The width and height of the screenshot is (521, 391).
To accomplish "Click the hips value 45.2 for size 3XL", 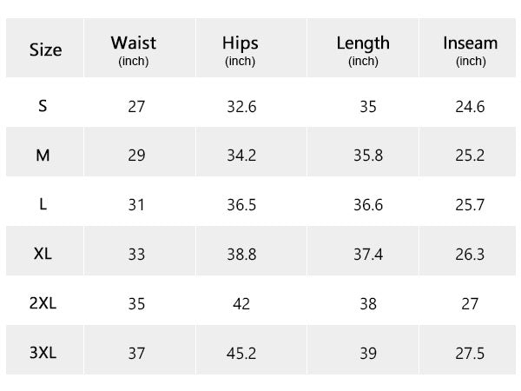I will point(240,354).
